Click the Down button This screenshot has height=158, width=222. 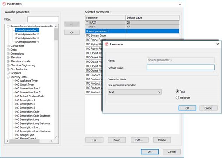[x=117, y=140]
